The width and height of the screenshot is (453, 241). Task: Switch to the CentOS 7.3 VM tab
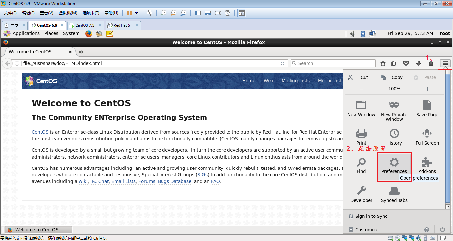(85, 25)
